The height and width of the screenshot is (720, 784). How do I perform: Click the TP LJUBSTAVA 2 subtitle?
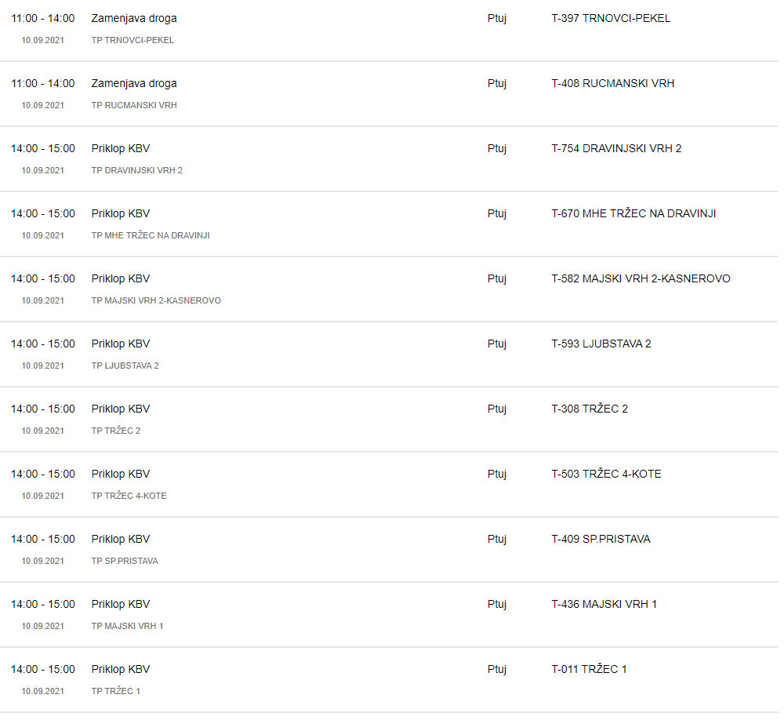pos(125,365)
